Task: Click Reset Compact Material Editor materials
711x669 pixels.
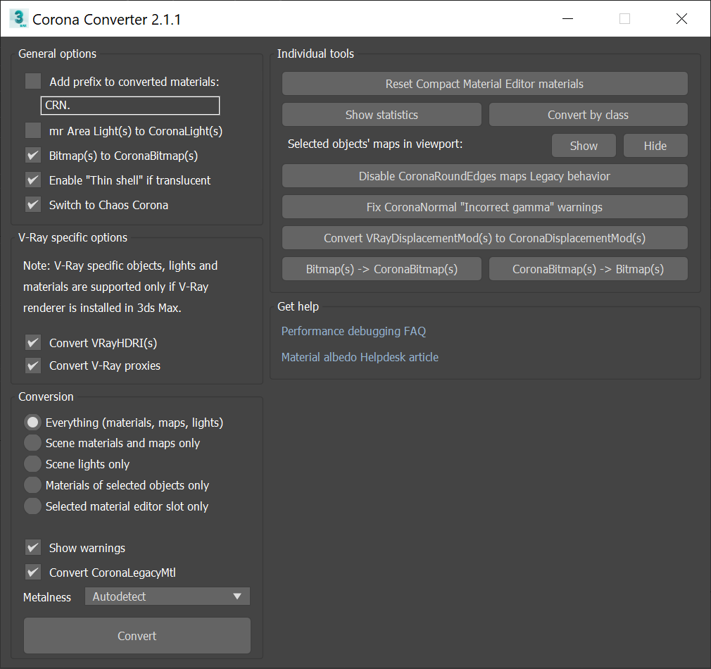Action: pyautogui.click(x=485, y=84)
